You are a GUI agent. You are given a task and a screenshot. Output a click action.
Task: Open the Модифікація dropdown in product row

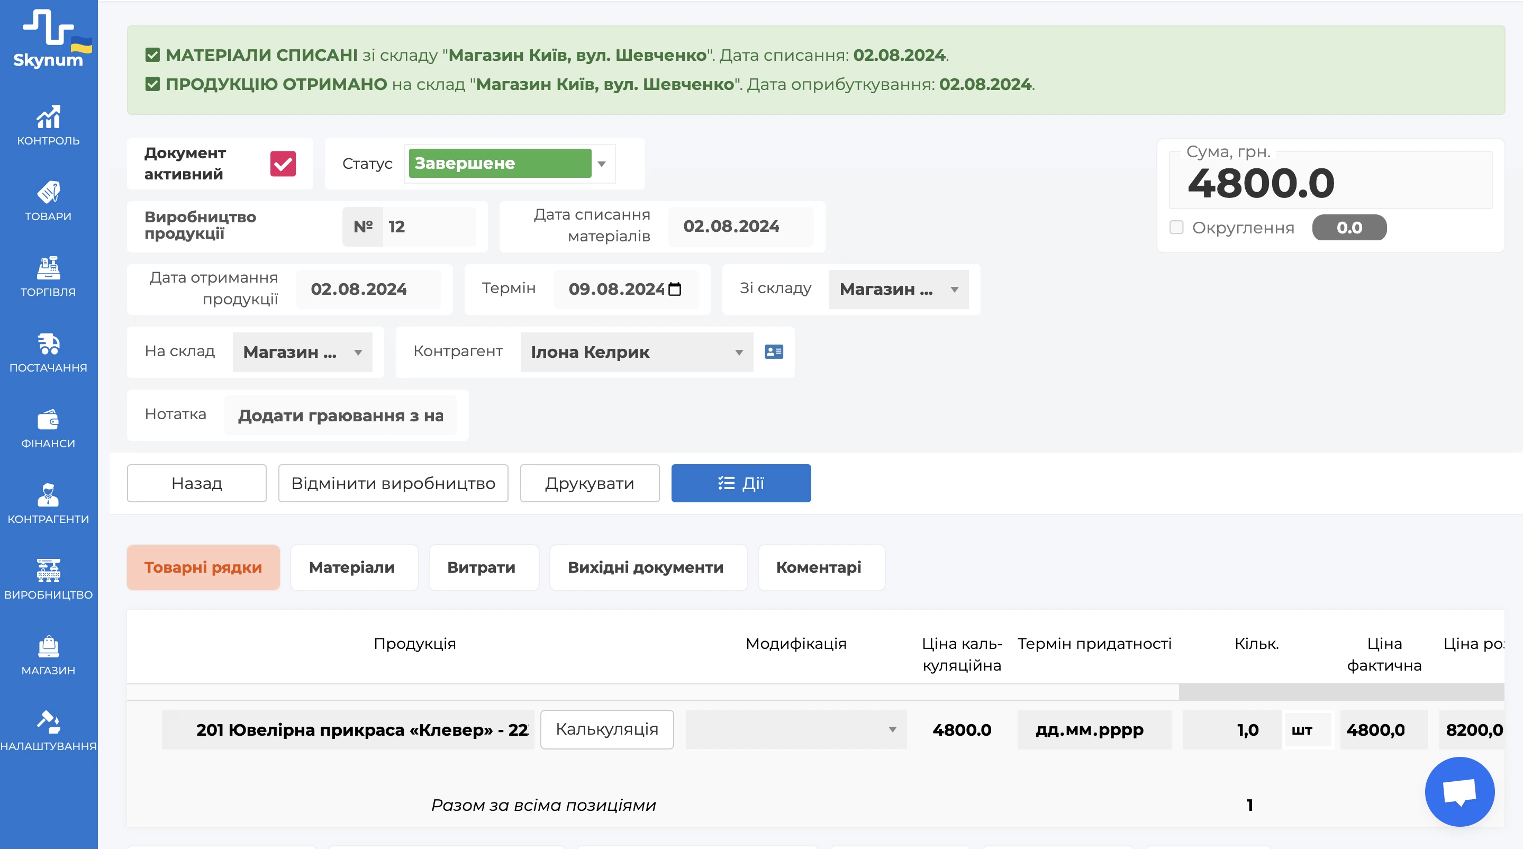point(795,729)
